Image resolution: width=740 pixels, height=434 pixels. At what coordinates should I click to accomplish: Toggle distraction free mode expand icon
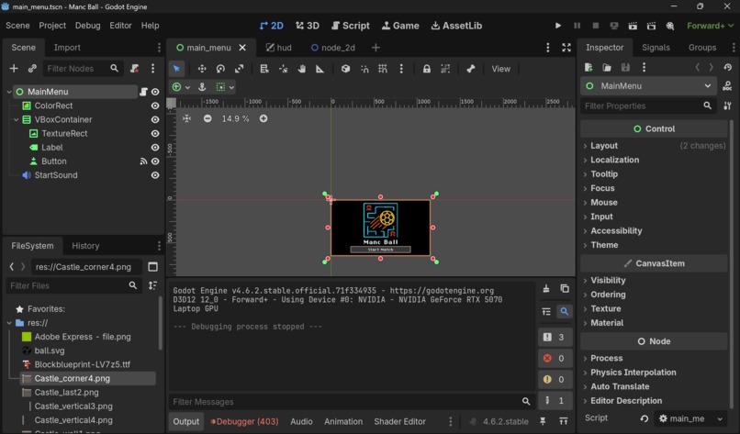(566, 48)
